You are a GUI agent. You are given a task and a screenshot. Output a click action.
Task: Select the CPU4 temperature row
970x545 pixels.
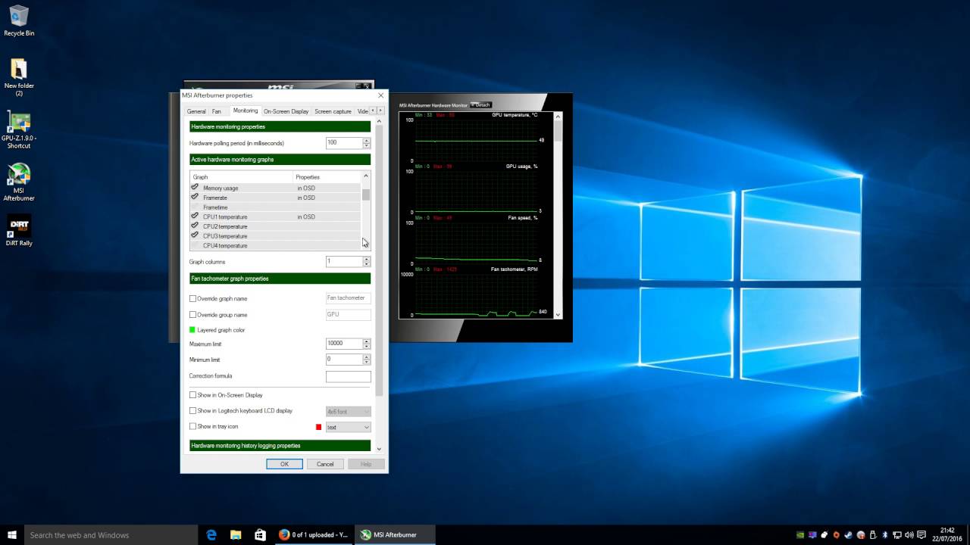[x=275, y=245]
